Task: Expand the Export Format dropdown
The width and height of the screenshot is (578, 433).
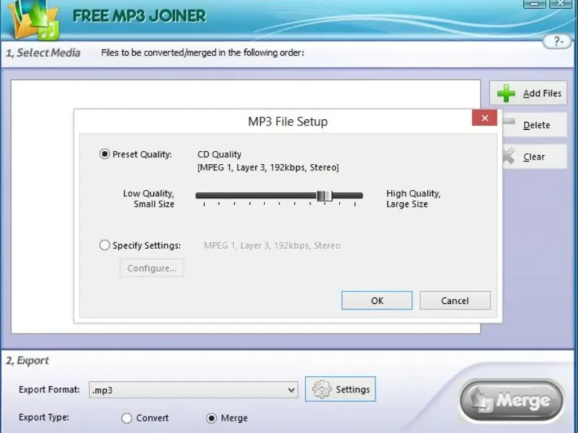Action: pos(291,390)
